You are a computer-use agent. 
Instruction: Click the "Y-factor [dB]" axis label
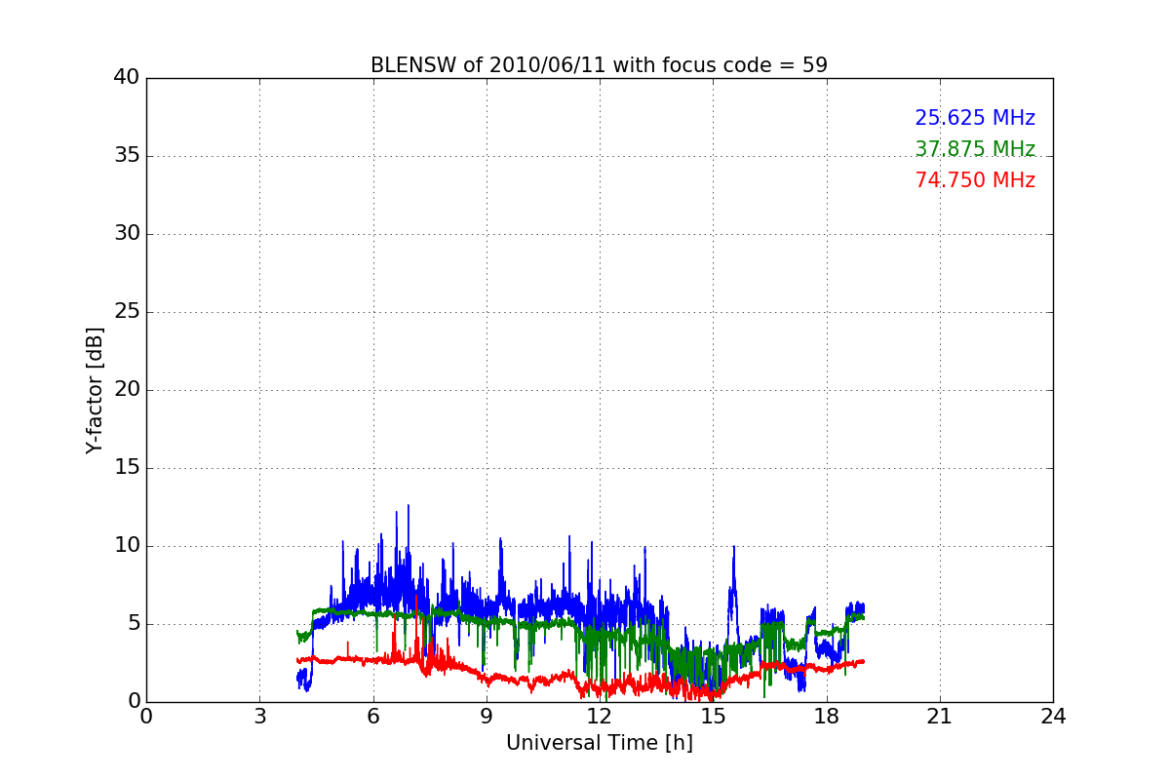tap(94, 390)
